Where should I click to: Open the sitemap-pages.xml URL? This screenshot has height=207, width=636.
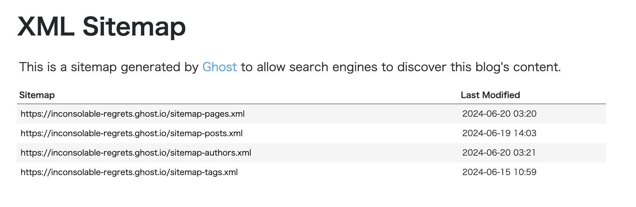click(x=132, y=114)
